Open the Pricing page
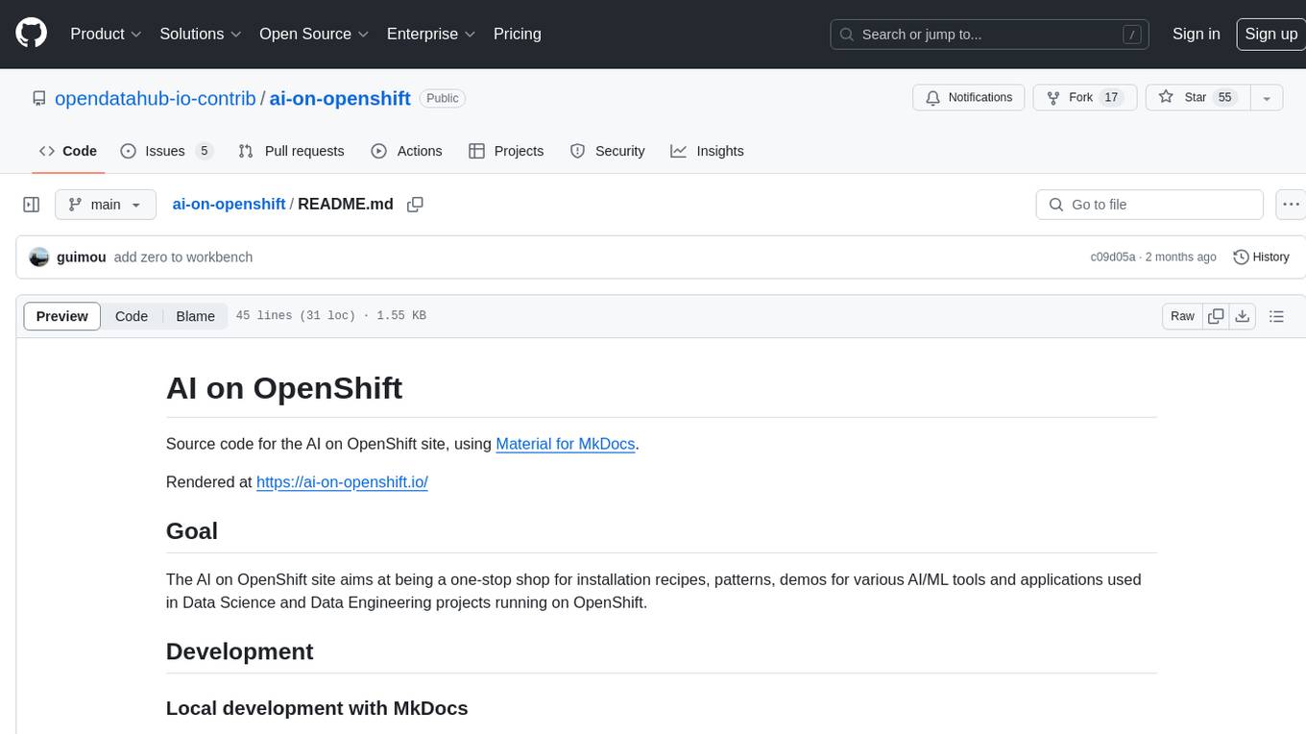 (518, 34)
